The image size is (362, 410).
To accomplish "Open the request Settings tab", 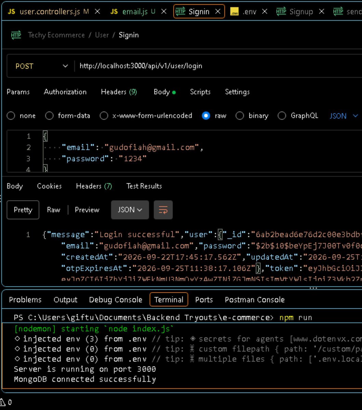I will [x=237, y=92].
